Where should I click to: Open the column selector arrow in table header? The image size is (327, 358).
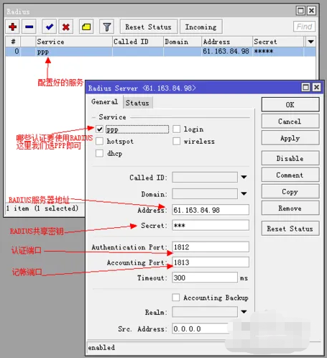310,42
